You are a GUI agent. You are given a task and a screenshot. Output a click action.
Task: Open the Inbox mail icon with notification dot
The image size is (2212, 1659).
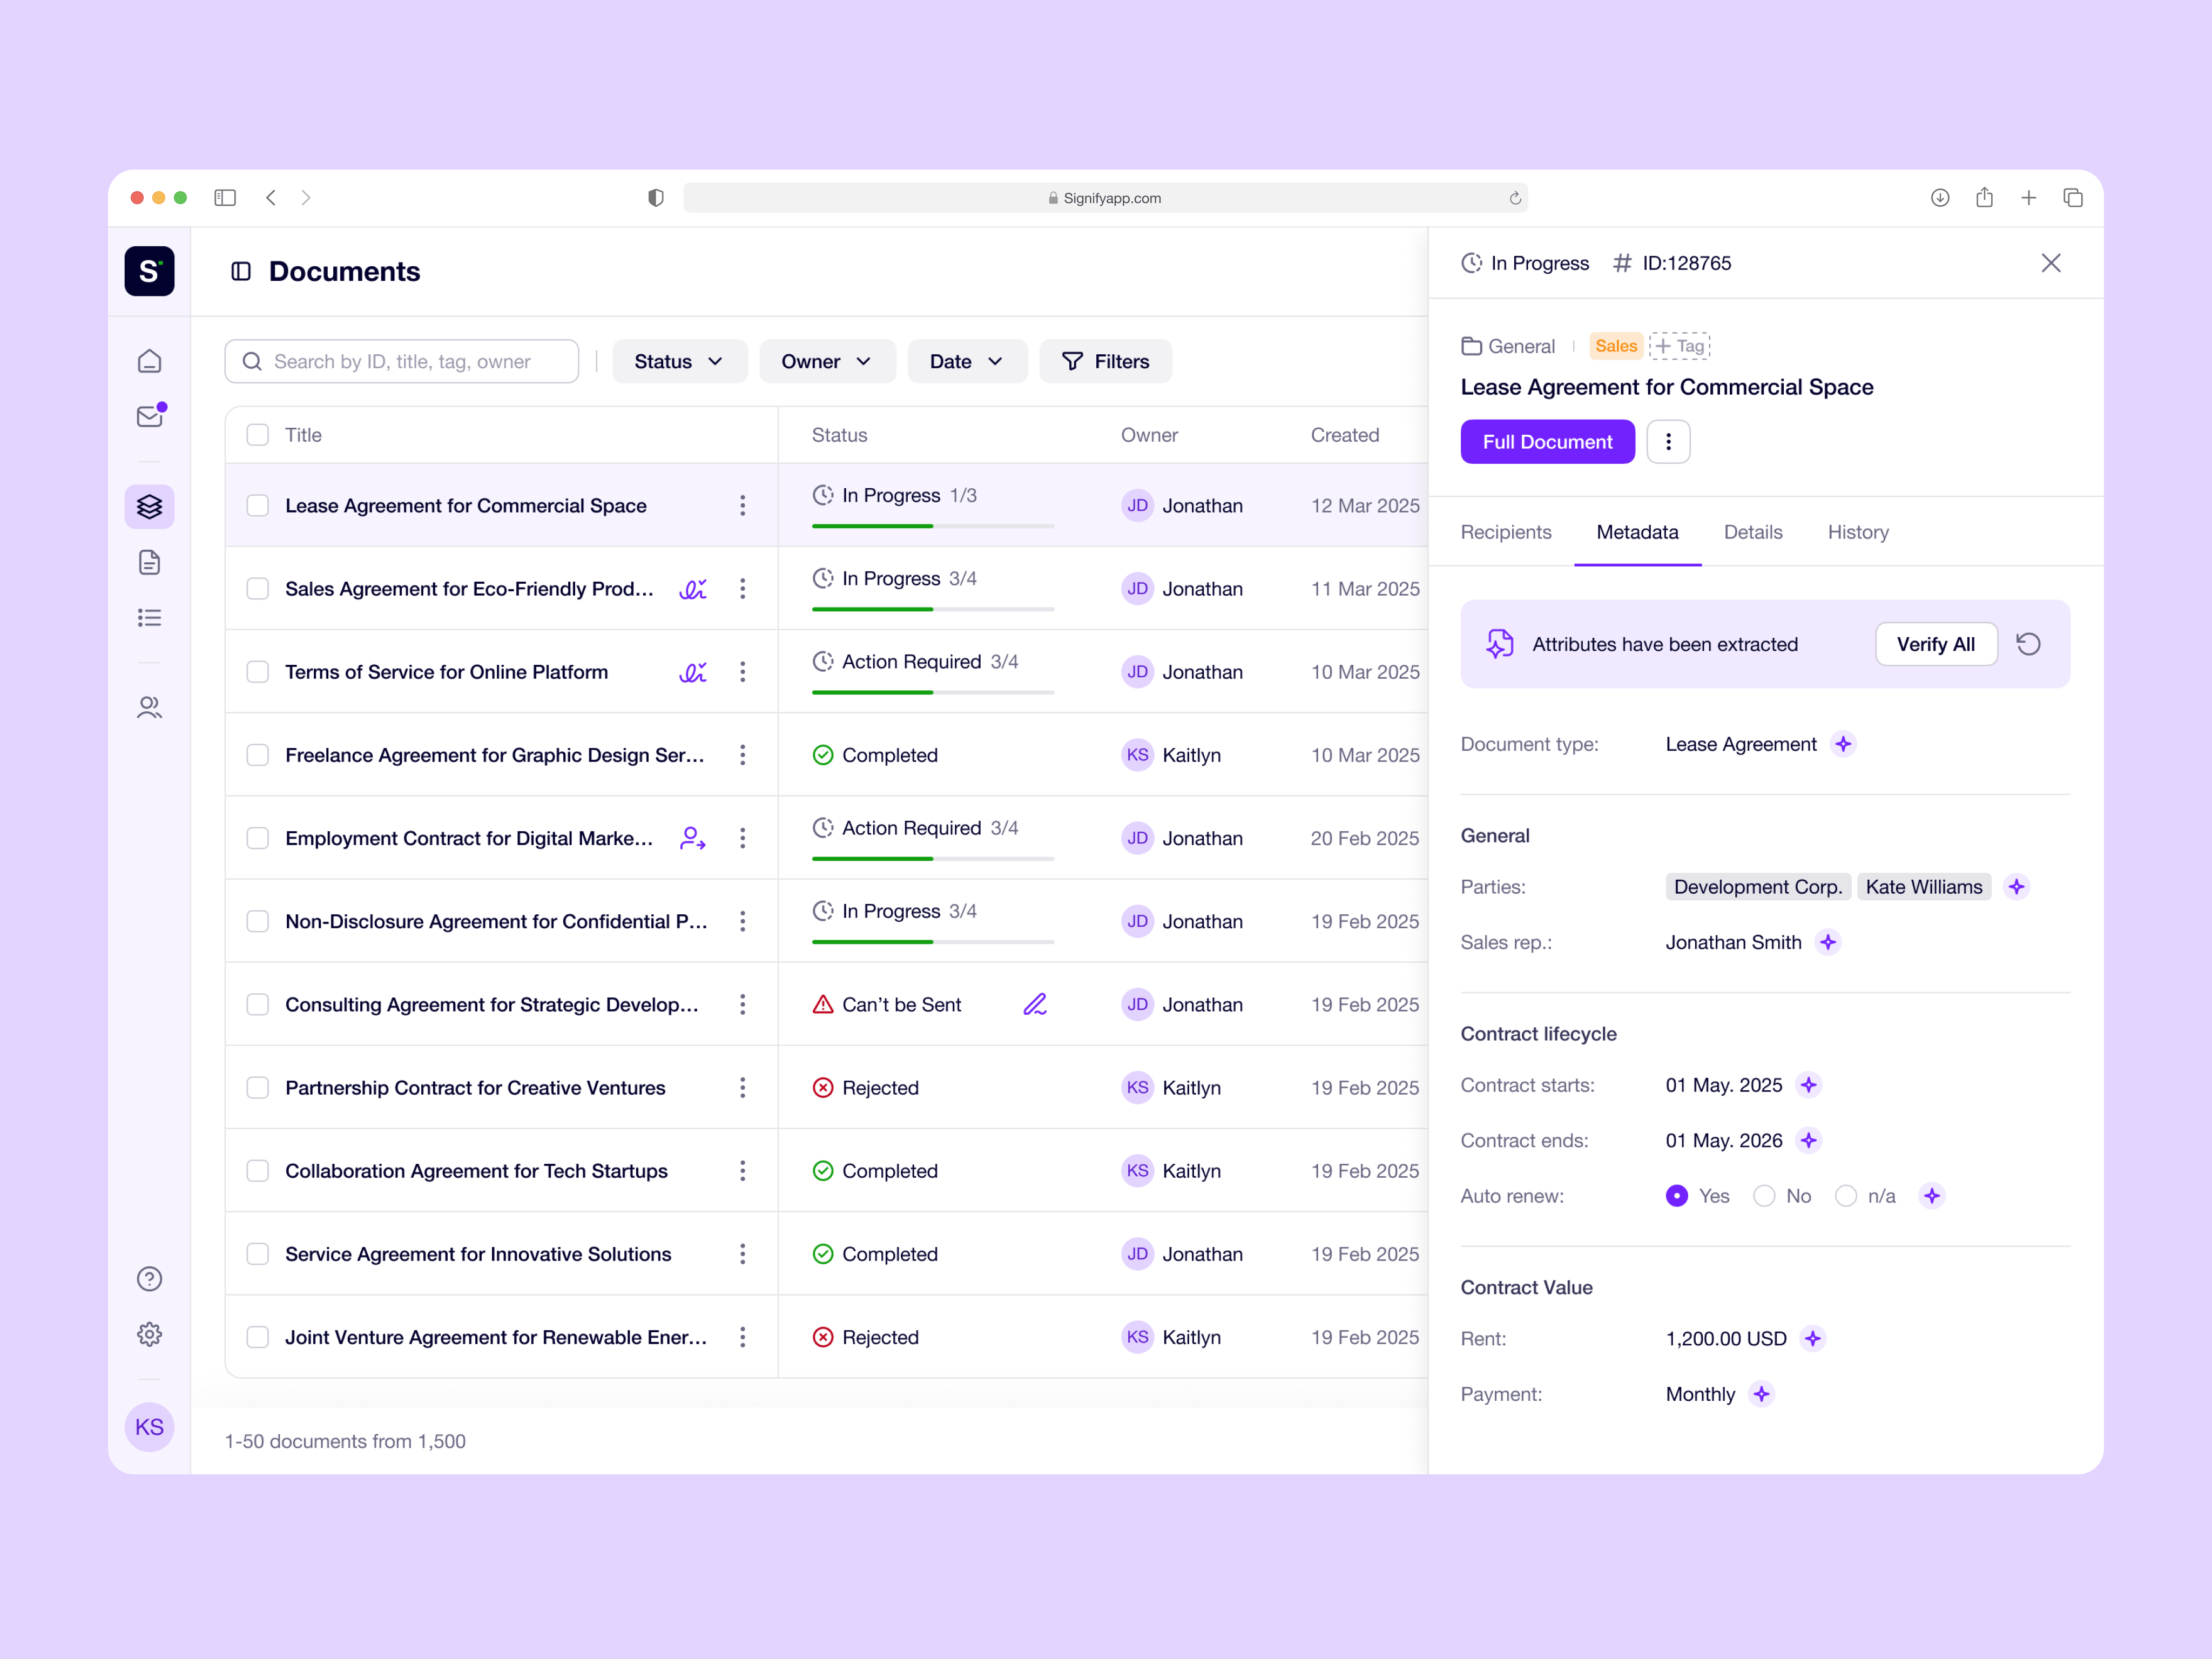tap(150, 416)
